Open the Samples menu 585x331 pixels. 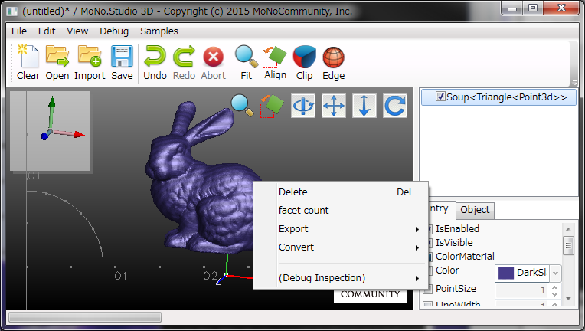[x=159, y=31]
